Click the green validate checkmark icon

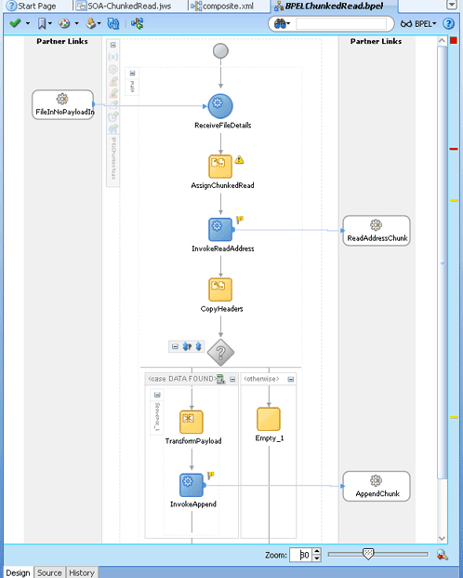coord(15,23)
